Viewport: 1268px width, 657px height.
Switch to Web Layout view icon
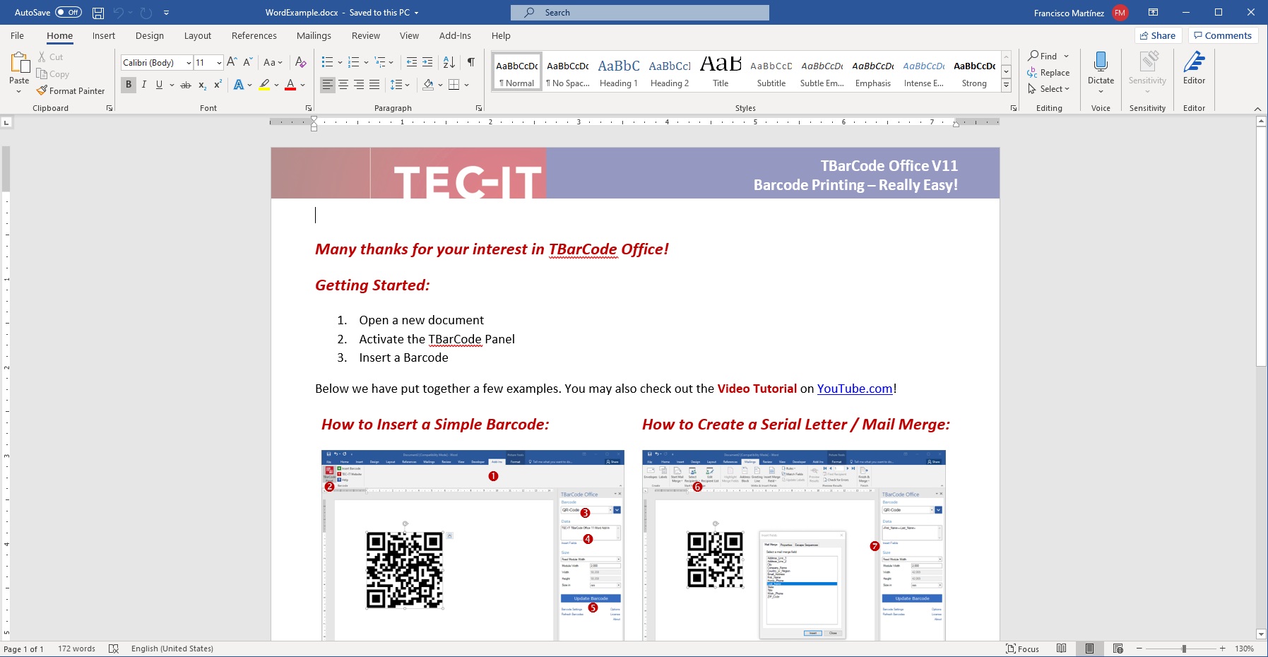coord(1118,649)
